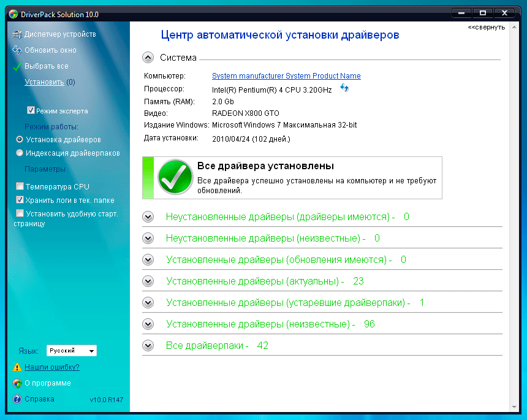Click the scrollbar up arrow
This screenshot has width=527, height=420.
(514, 27)
